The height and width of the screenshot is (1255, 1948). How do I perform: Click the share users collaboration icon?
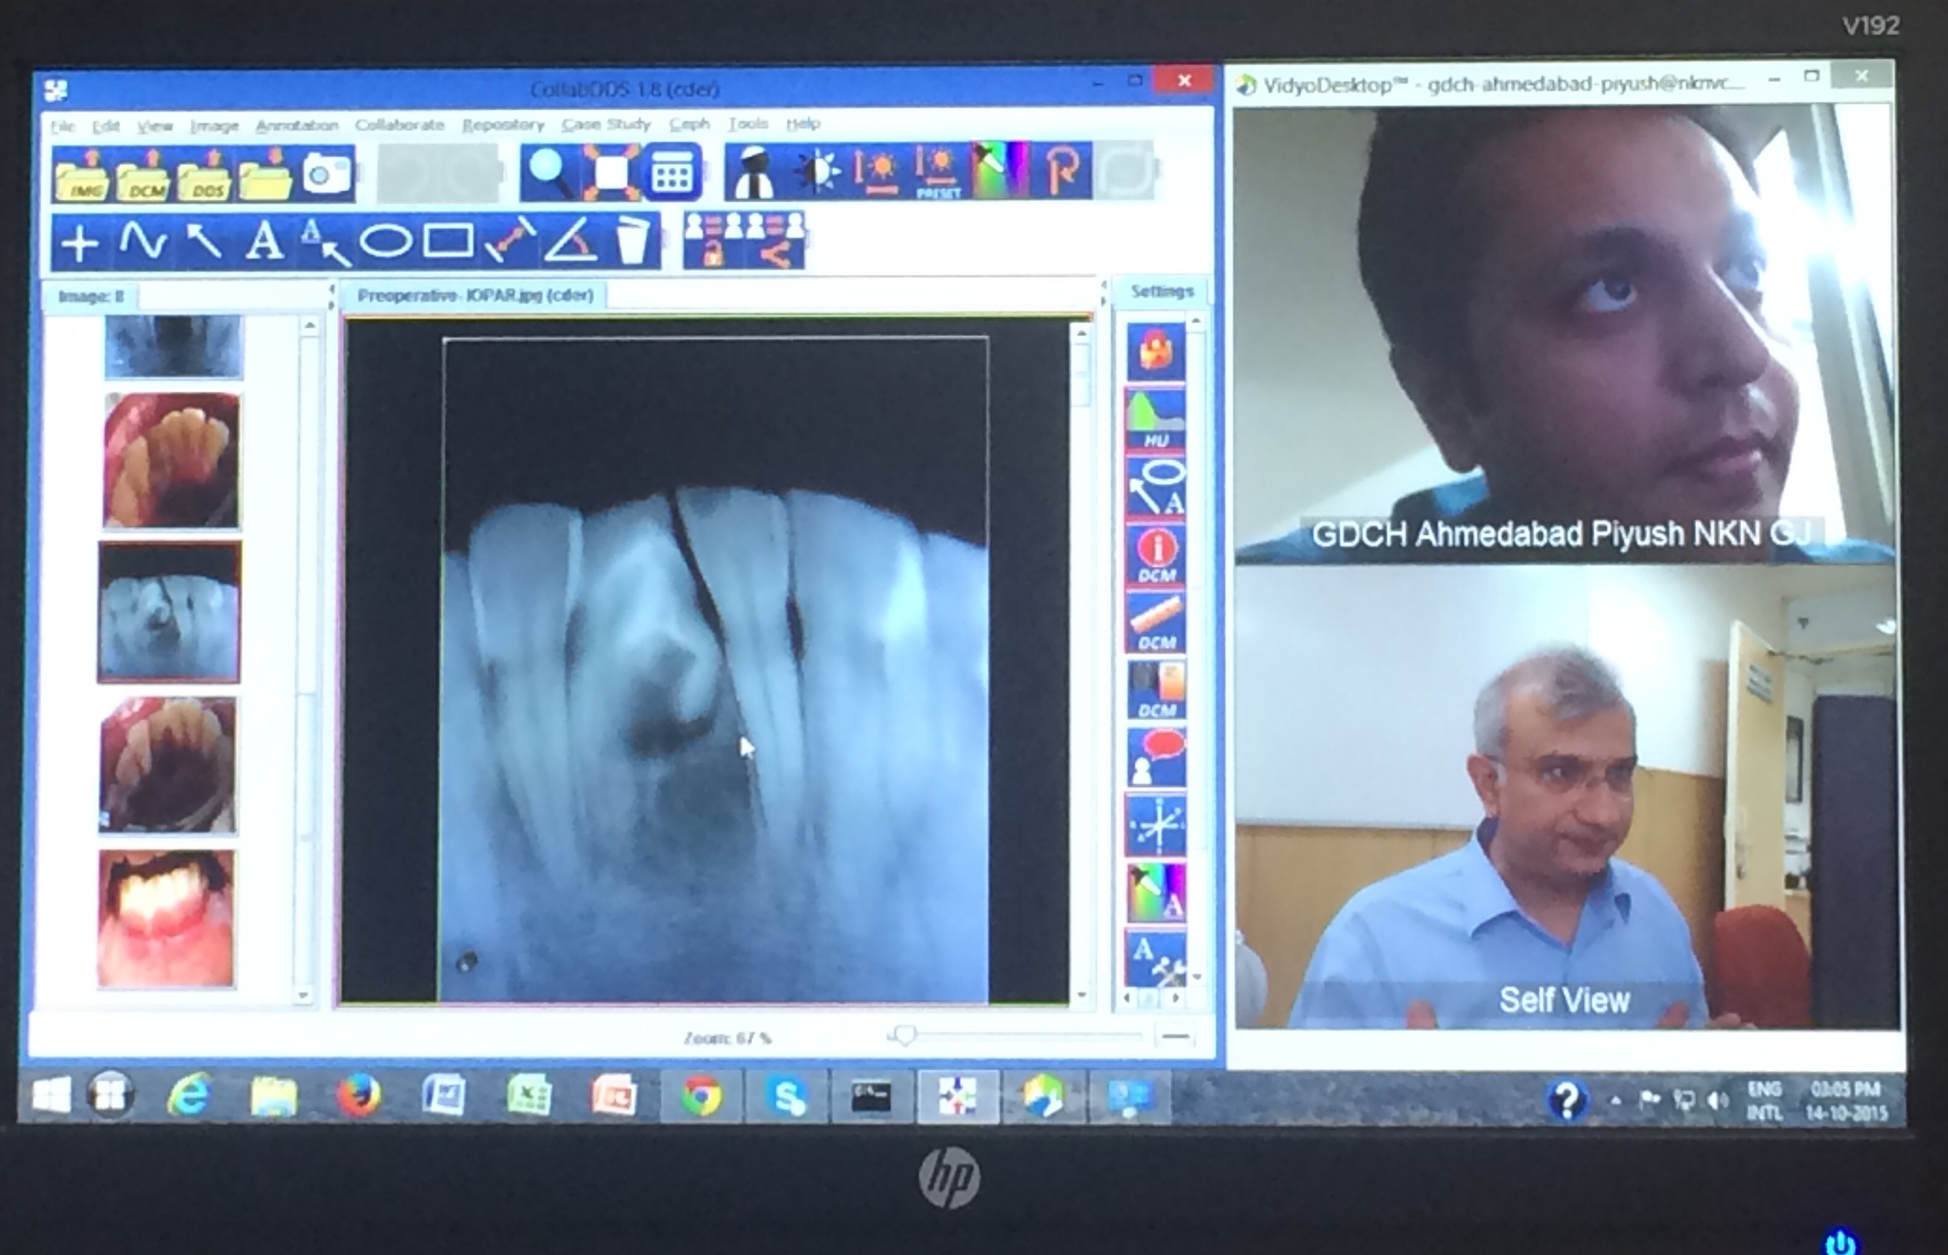pyautogui.click(x=775, y=239)
